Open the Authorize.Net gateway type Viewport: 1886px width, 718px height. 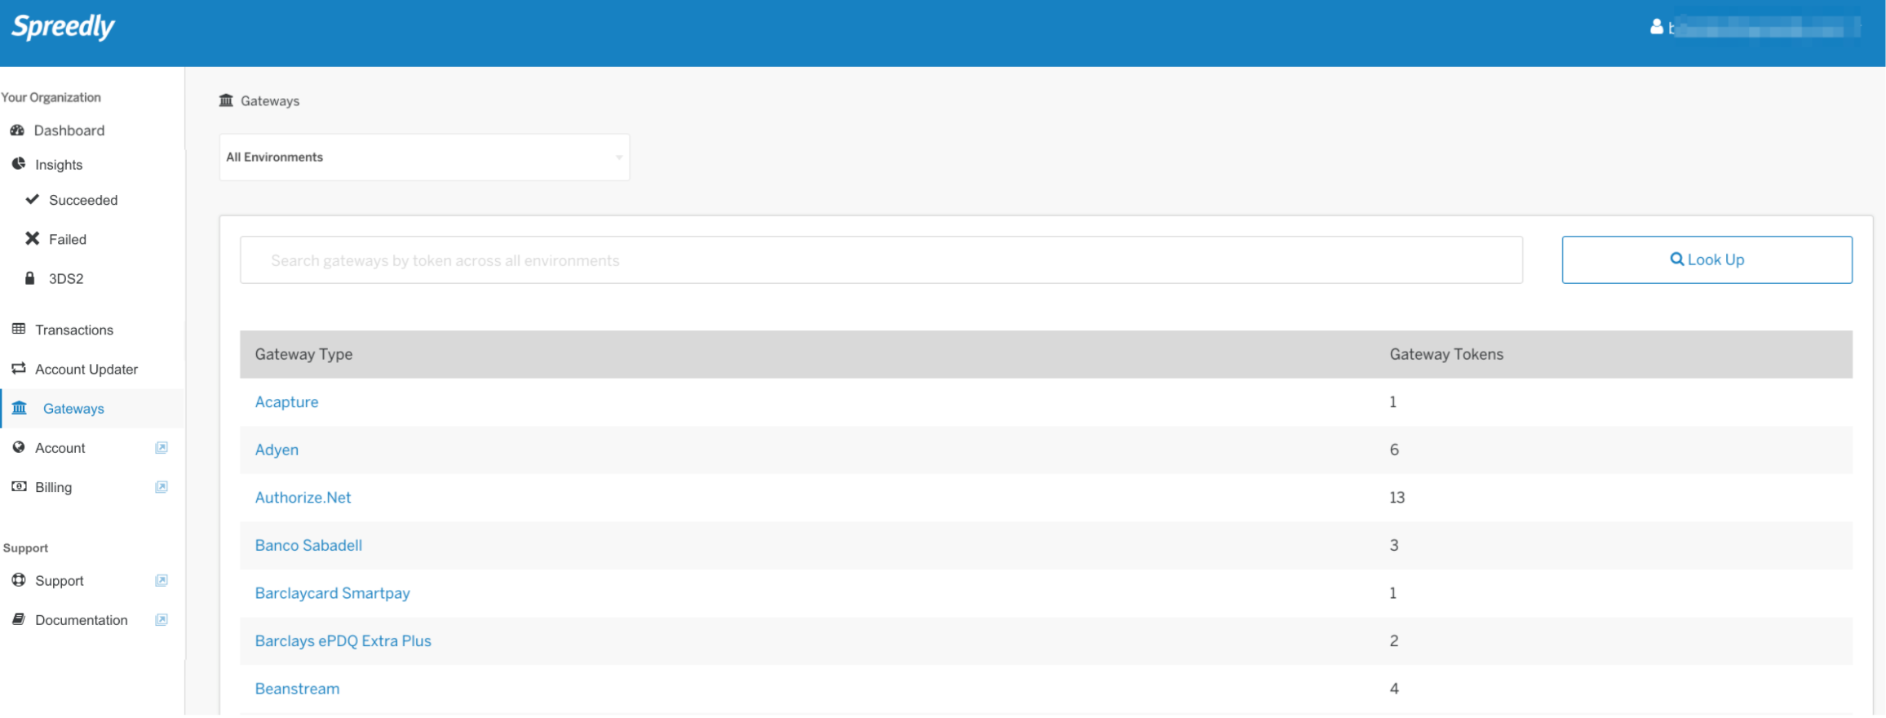click(303, 497)
